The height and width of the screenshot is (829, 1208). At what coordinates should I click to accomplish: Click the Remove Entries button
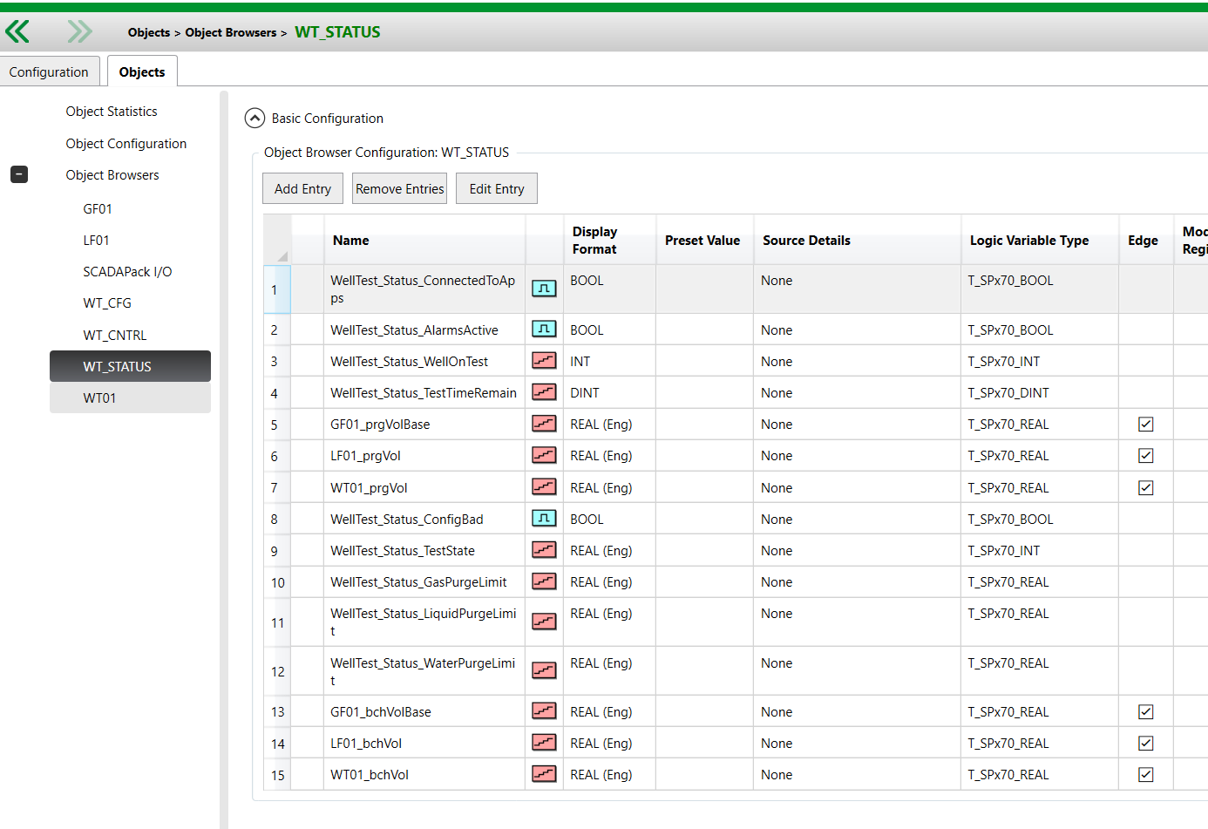coord(399,189)
